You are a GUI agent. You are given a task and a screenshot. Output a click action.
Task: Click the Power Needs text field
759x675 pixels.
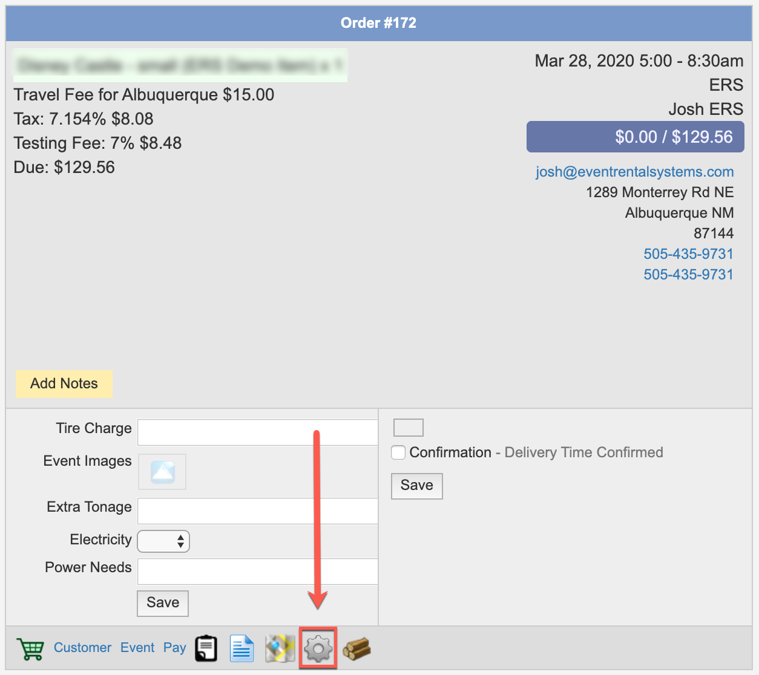(257, 571)
